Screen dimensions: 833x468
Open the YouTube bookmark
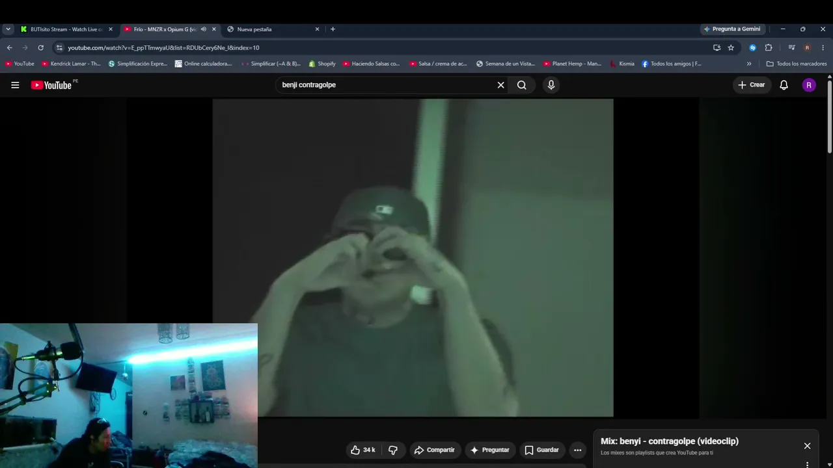[20, 64]
